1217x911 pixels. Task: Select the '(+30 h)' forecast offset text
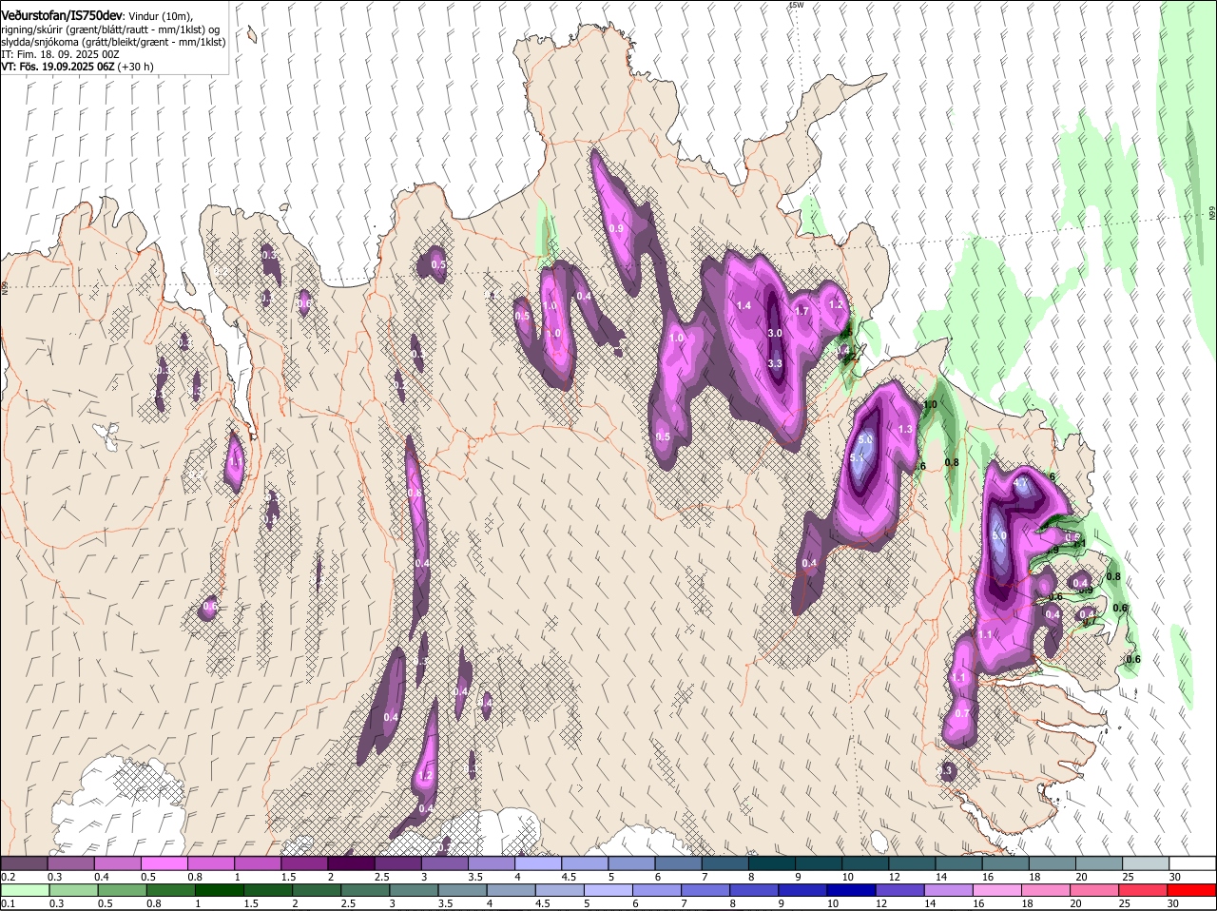pos(136,67)
